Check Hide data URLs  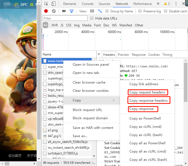pos(92,18)
